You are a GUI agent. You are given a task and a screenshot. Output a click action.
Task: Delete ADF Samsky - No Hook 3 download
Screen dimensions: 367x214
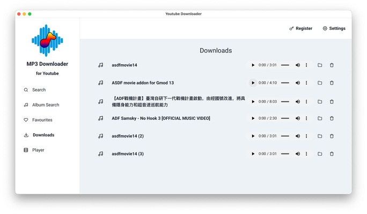pyautogui.click(x=332, y=118)
